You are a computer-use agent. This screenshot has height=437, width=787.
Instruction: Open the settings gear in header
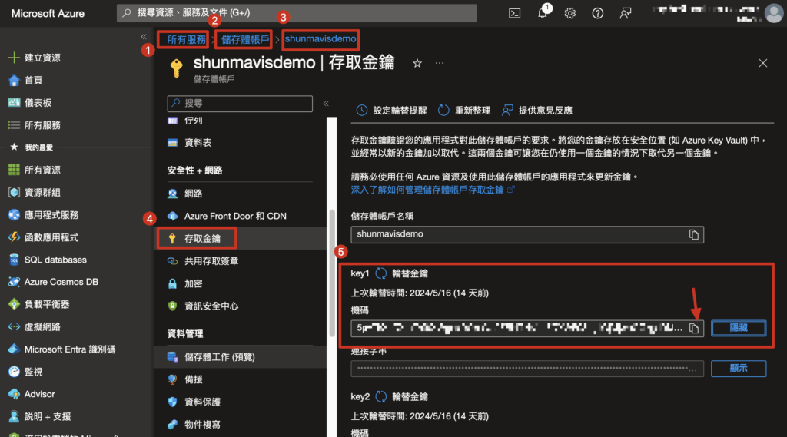click(570, 13)
